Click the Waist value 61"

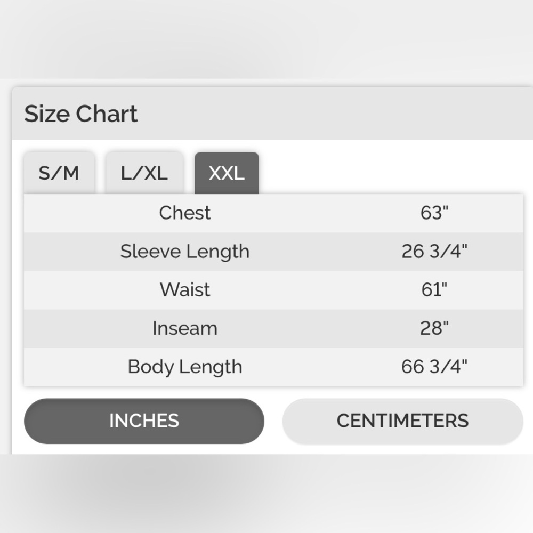(x=434, y=290)
